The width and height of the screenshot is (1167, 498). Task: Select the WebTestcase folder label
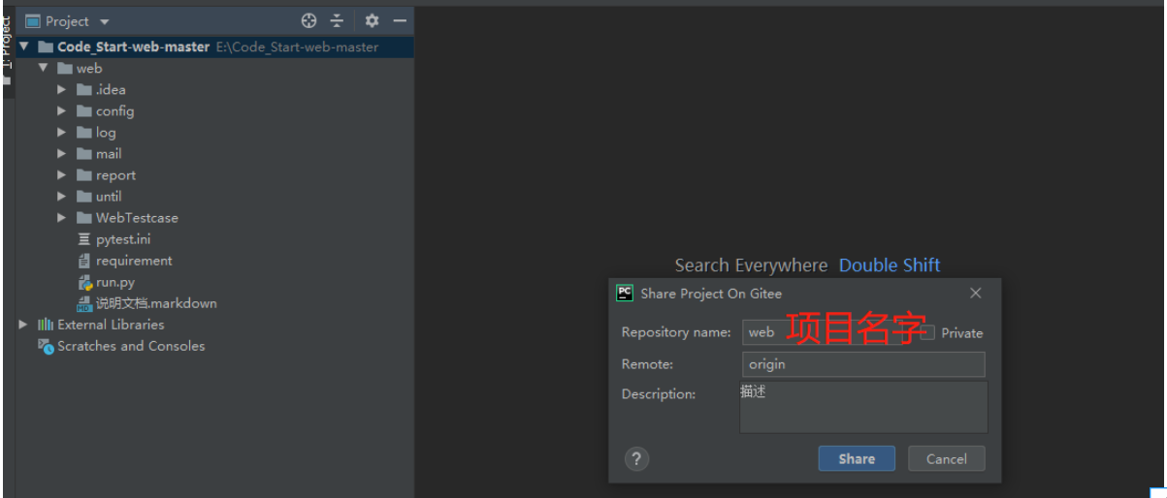pos(137,218)
